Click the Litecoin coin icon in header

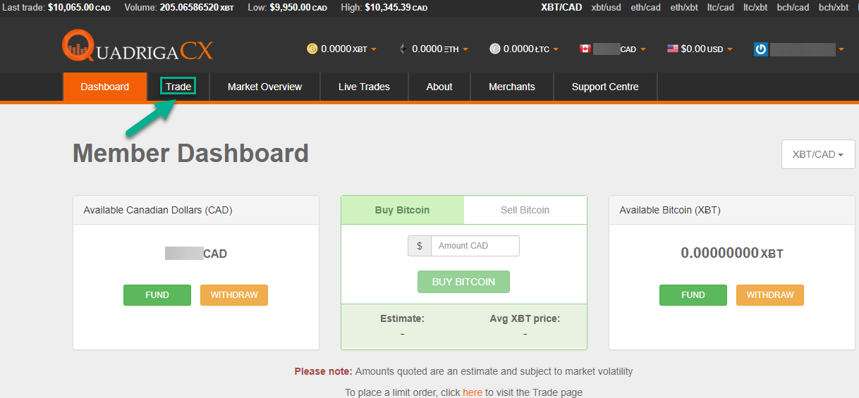(x=495, y=49)
